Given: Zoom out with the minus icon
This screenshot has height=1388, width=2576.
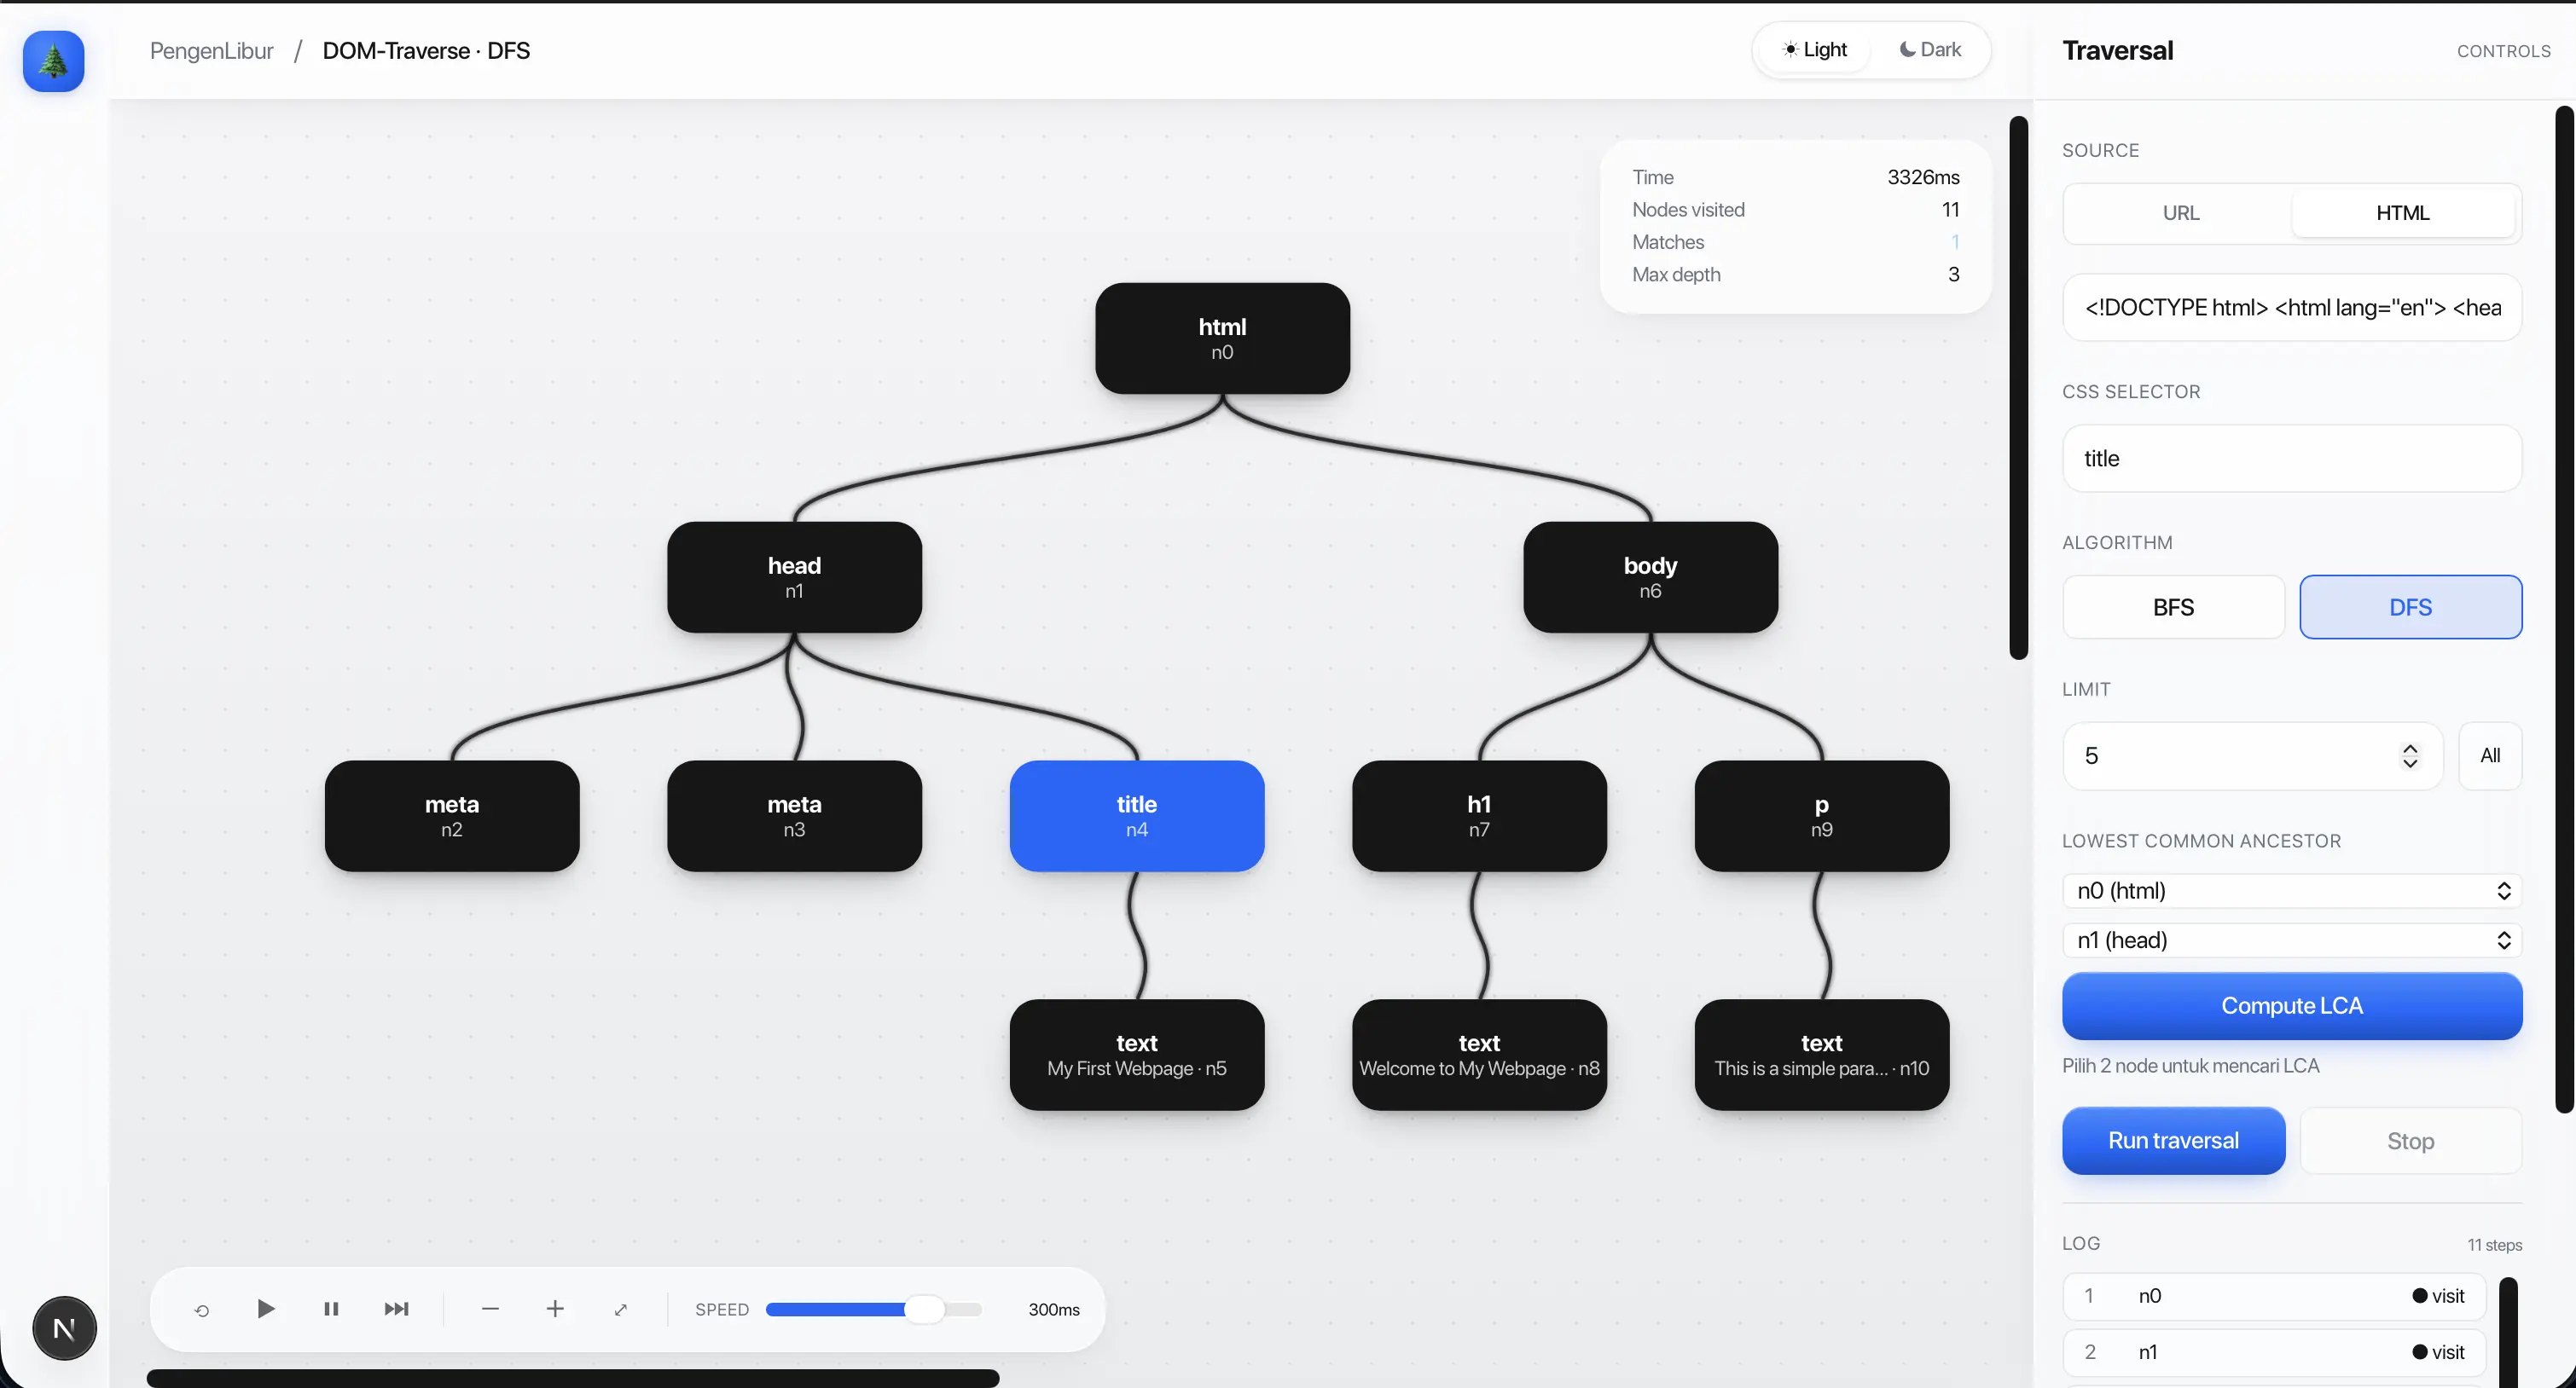Looking at the screenshot, I should click(490, 1309).
